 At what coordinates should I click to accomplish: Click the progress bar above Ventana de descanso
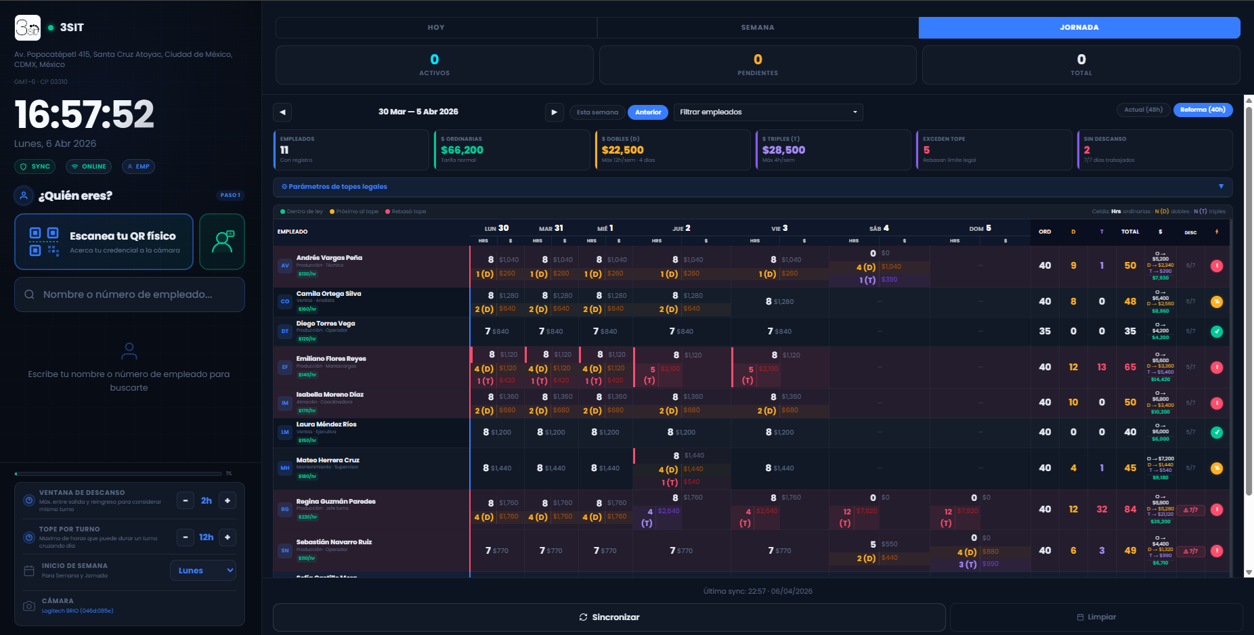pos(118,474)
